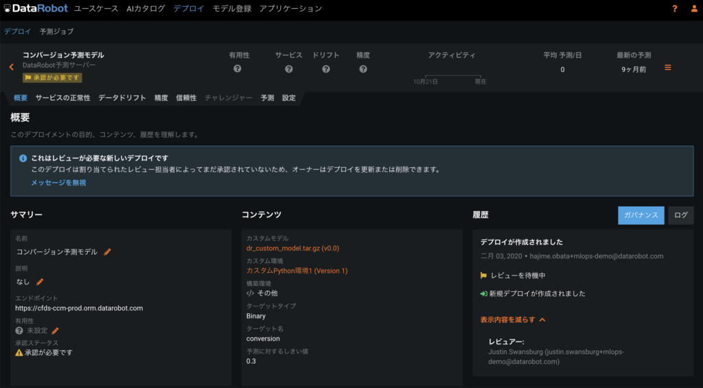Click the 有用性 status question icon in header
The height and width of the screenshot is (388, 703).
(x=237, y=69)
